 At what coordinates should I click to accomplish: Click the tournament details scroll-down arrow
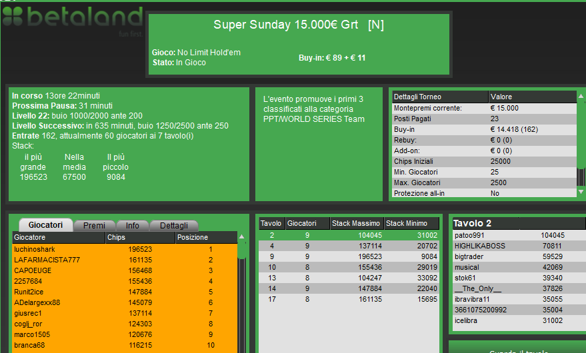[581, 192]
